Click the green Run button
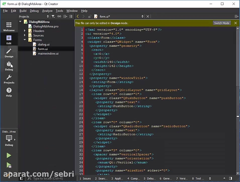 point(9,155)
